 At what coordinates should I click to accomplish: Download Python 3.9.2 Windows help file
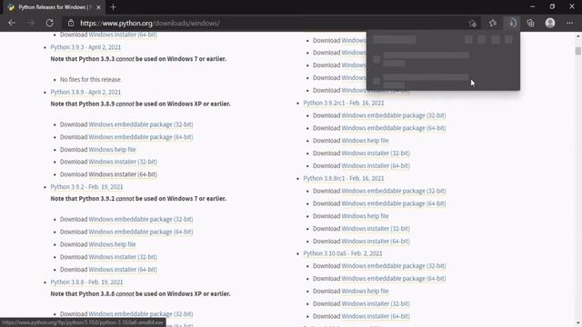click(x=112, y=244)
